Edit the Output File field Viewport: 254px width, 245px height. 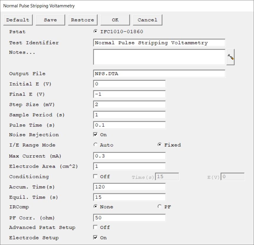159,74
